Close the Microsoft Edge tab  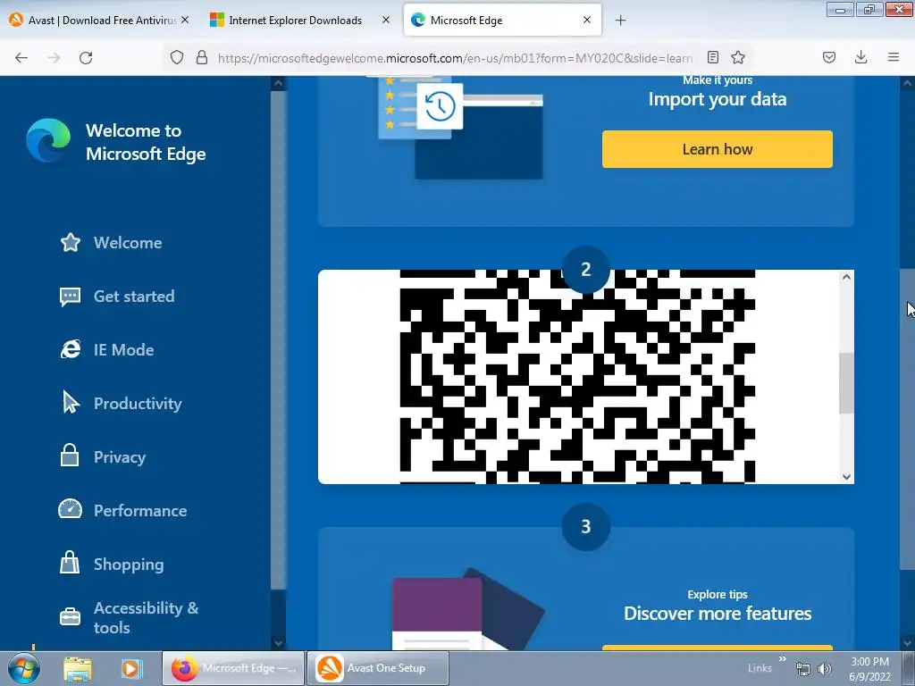[587, 20]
